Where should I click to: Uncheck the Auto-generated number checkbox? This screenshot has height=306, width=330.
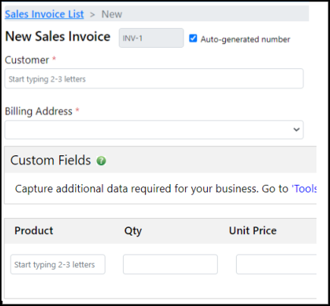coord(193,39)
